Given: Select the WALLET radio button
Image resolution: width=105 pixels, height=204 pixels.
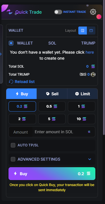Looking at the screenshot, I should point(11,43).
